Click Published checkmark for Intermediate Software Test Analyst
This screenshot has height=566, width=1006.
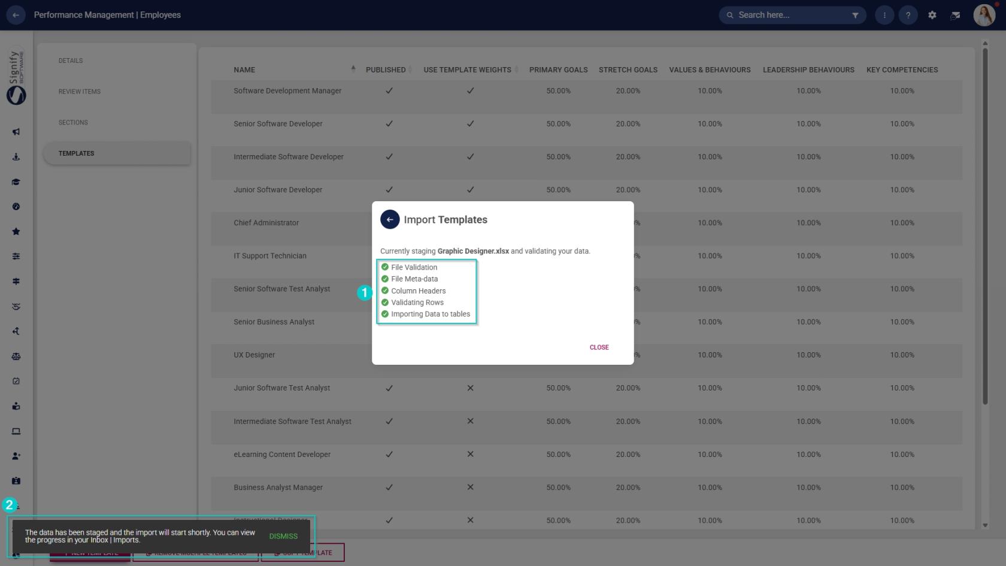coord(389,421)
